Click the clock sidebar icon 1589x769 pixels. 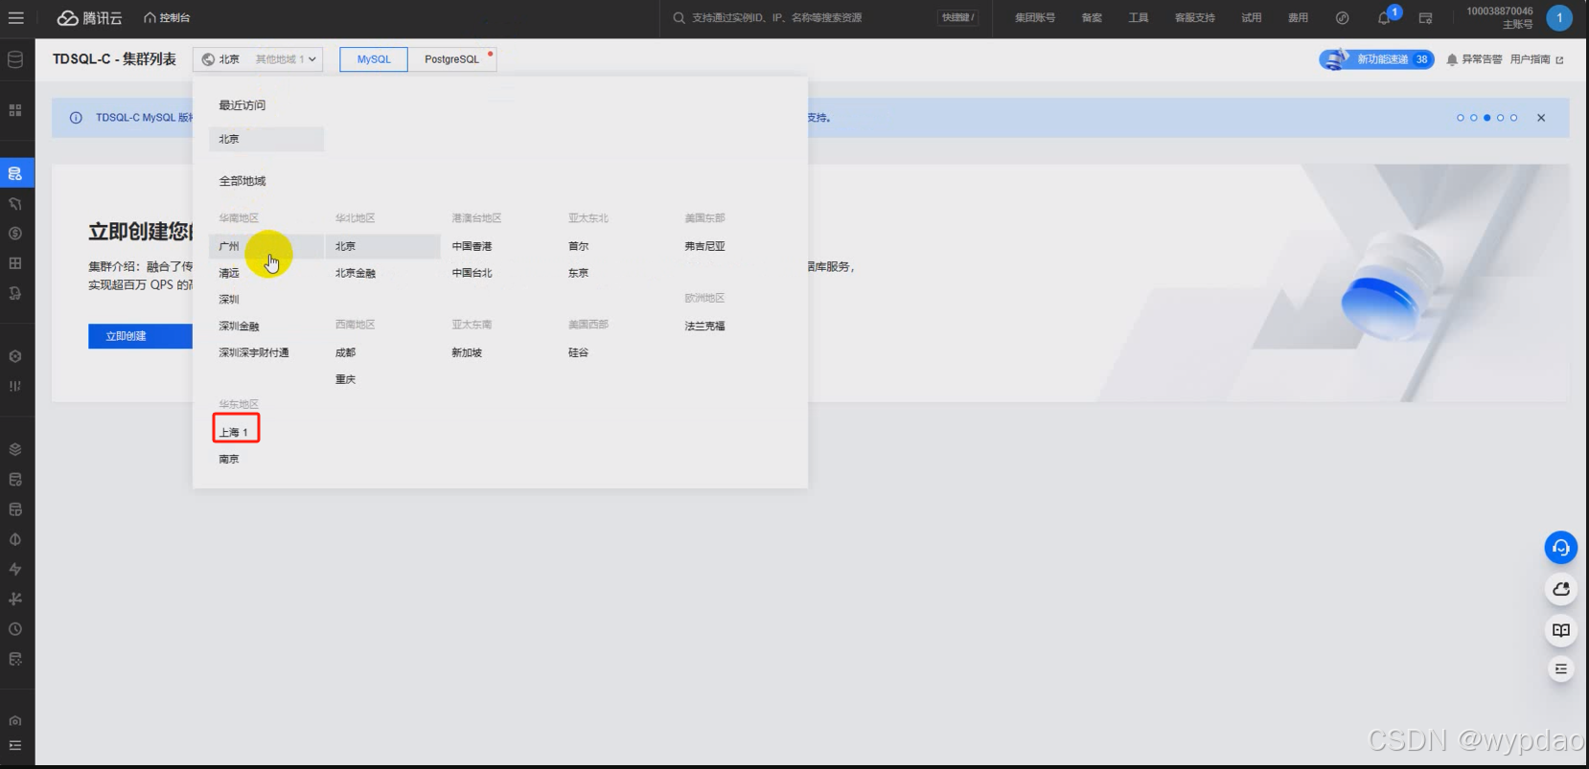pyautogui.click(x=15, y=629)
